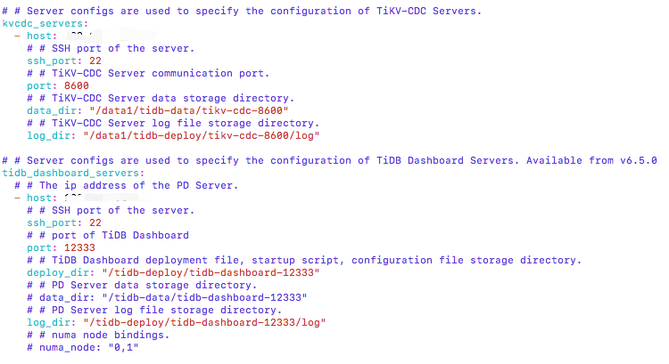This screenshot has height=364, width=669.
Task: Click the 'port of TiDB Dashboard' comment
Action: [108, 236]
